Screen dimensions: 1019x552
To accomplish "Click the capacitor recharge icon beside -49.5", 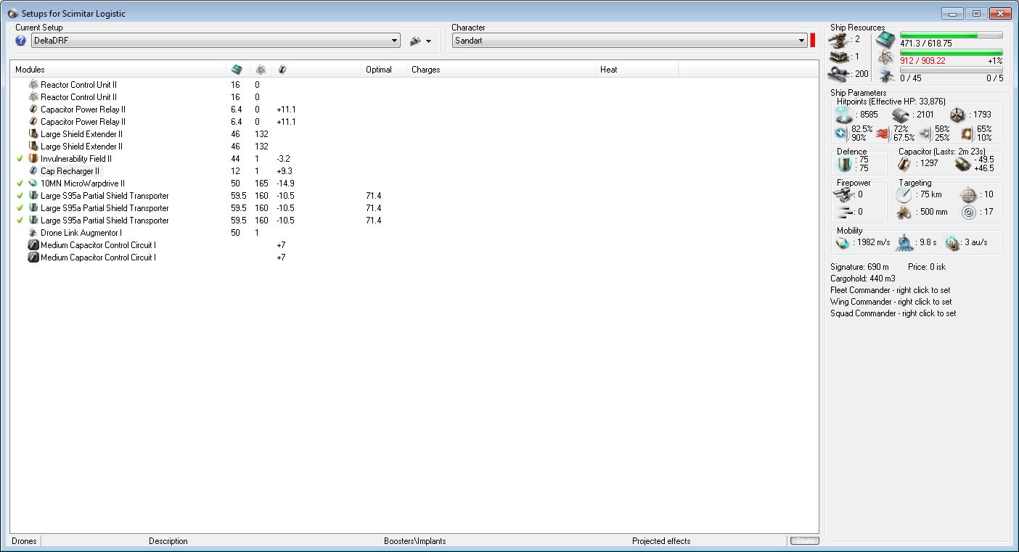I will [x=963, y=164].
